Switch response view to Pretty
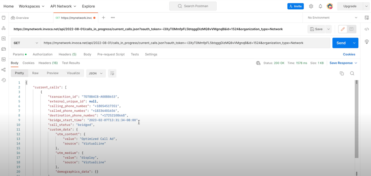This screenshot has width=371, height=176. pyautogui.click(x=19, y=73)
